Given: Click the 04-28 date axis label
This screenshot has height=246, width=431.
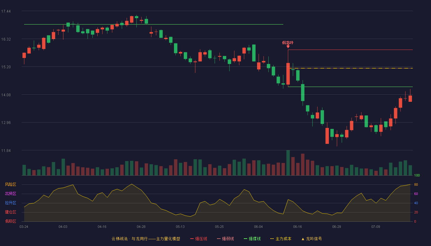Looking at the screenshot, I should point(141,227).
